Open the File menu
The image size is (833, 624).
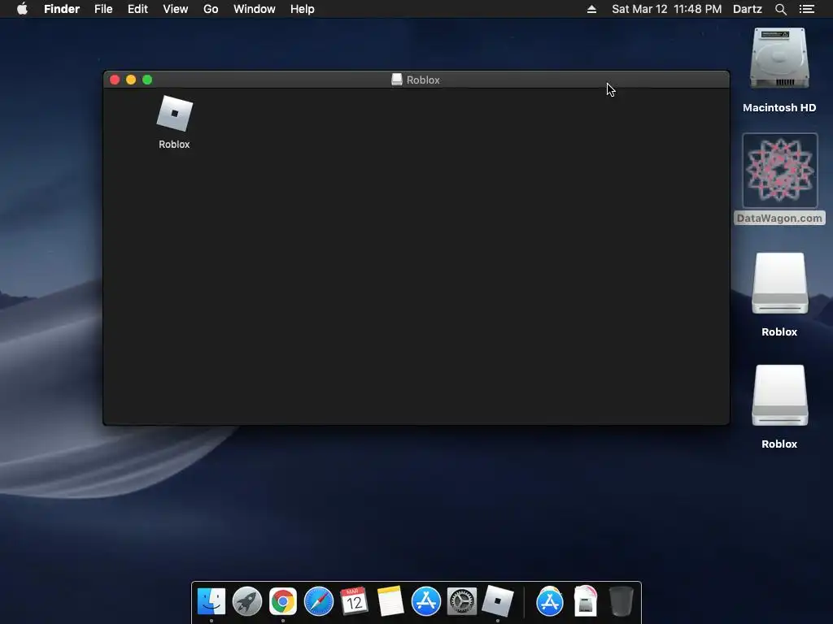103,9
